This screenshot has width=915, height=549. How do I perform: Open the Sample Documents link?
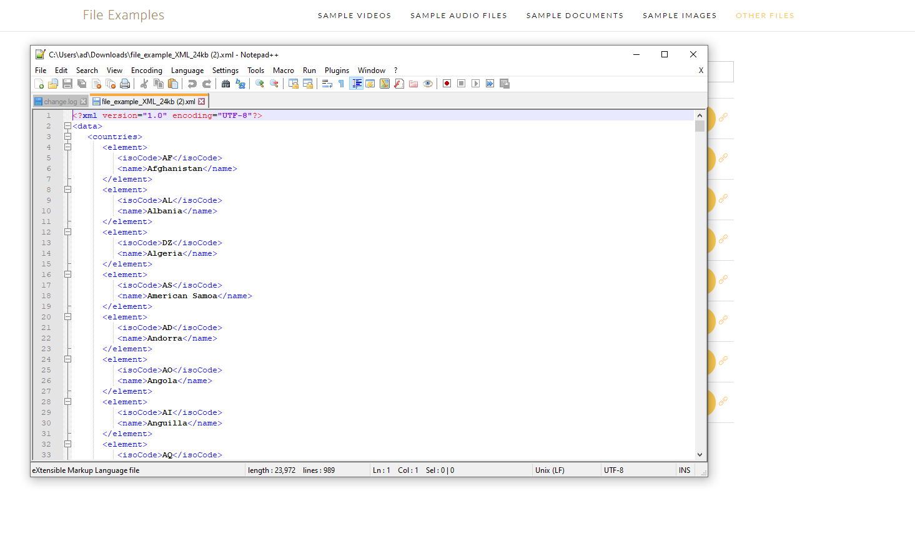coord(575,16)
